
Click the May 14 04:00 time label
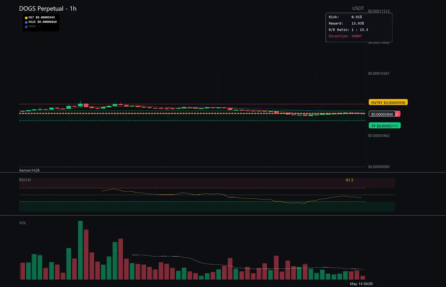[361, 284]
